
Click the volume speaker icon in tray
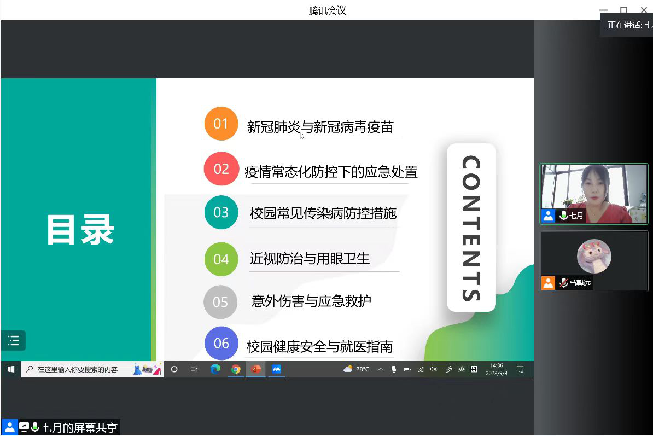click(x=434, y=369)
